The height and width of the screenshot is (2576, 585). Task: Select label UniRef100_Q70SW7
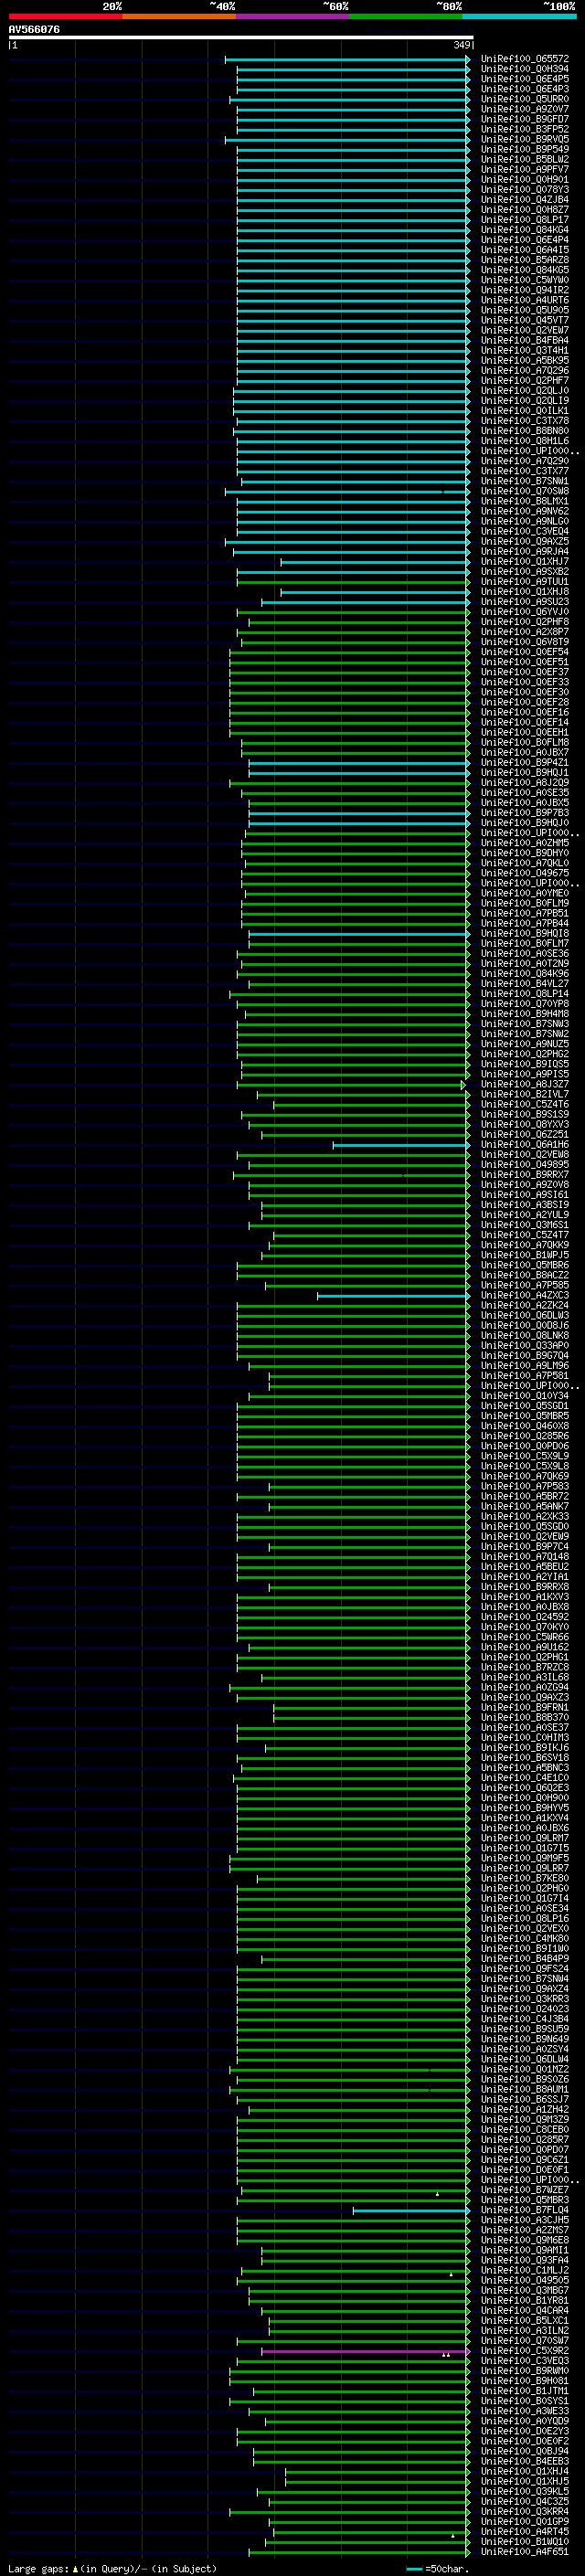coord(525,2341)
